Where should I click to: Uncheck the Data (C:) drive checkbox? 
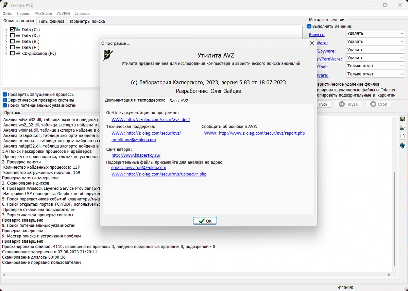coord(13,30)
